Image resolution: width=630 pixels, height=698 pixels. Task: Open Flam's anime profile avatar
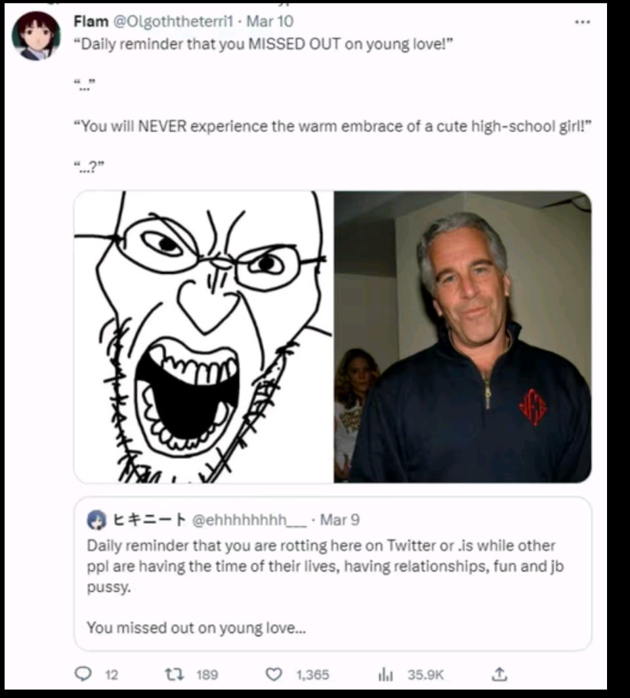36,35
